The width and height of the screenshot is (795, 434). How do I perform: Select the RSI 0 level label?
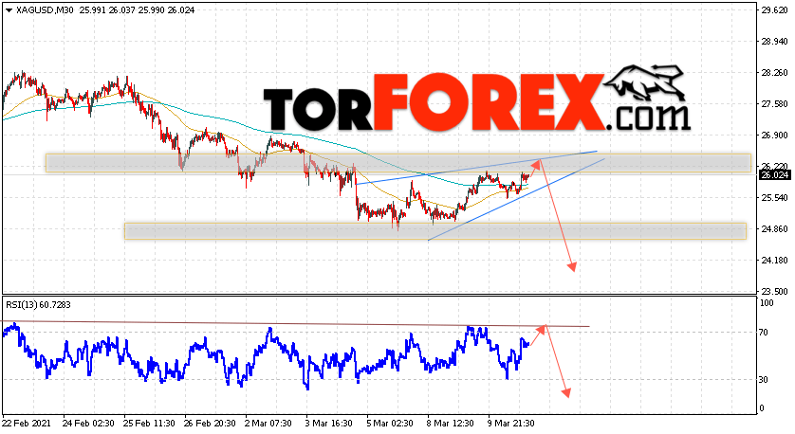pyautogui.click(x=764, y=408)
